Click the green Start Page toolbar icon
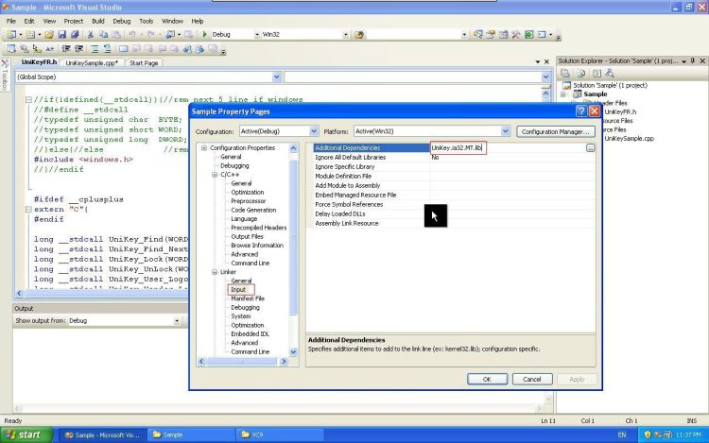 [528, 34]
